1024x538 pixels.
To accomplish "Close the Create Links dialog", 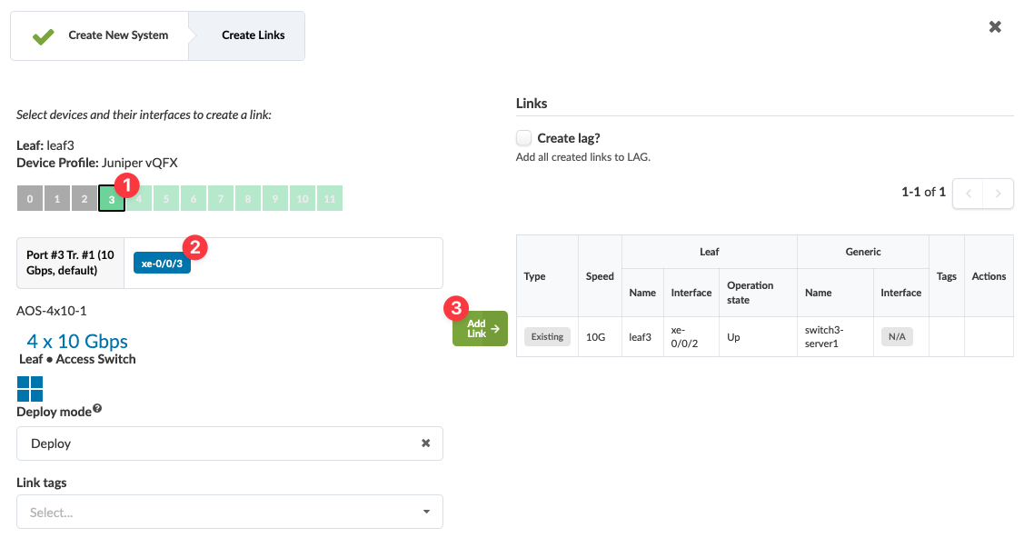I will pyautogui.click(x=995, y=27).
